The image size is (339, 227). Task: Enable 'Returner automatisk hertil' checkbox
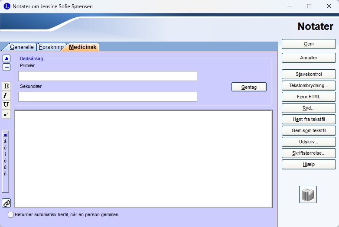tap(11, 214)
